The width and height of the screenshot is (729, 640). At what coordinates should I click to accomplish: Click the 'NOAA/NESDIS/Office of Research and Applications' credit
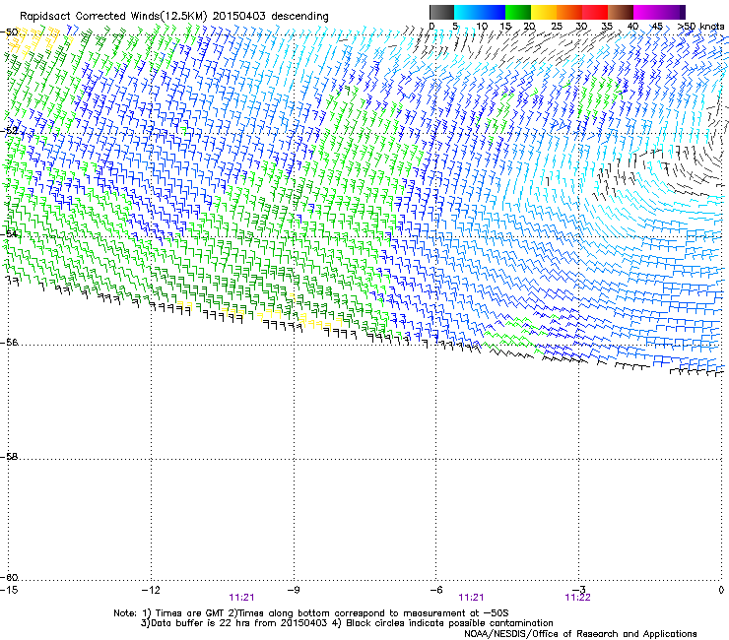(x=580, y=634)
